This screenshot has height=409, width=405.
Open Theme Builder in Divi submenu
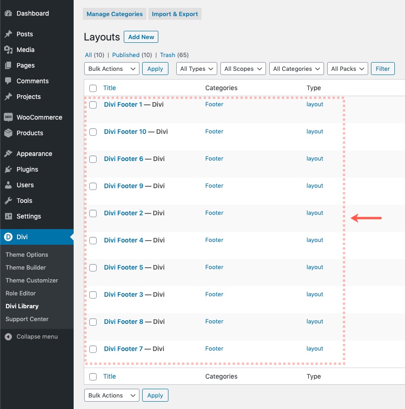tap(26, 267)
